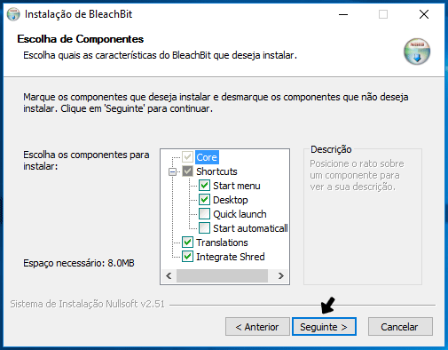Enable the Start automatically checkbox
The image size is (448, 350).
pos(204,228)
